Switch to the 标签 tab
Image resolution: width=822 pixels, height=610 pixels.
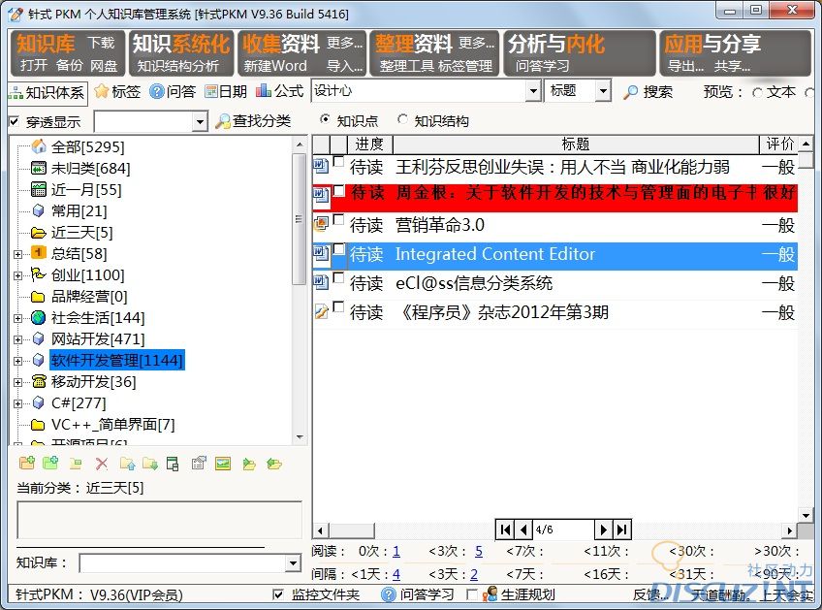pos(116,92)
